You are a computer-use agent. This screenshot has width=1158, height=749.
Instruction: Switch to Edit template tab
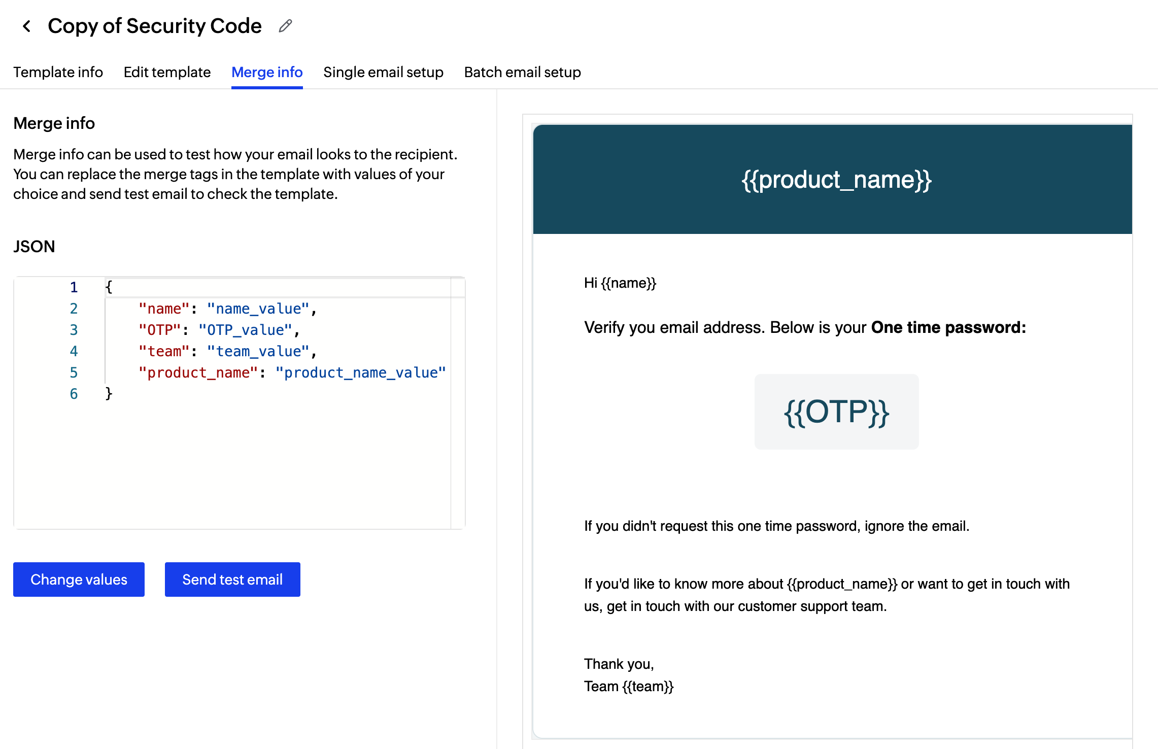click(167, 72)
